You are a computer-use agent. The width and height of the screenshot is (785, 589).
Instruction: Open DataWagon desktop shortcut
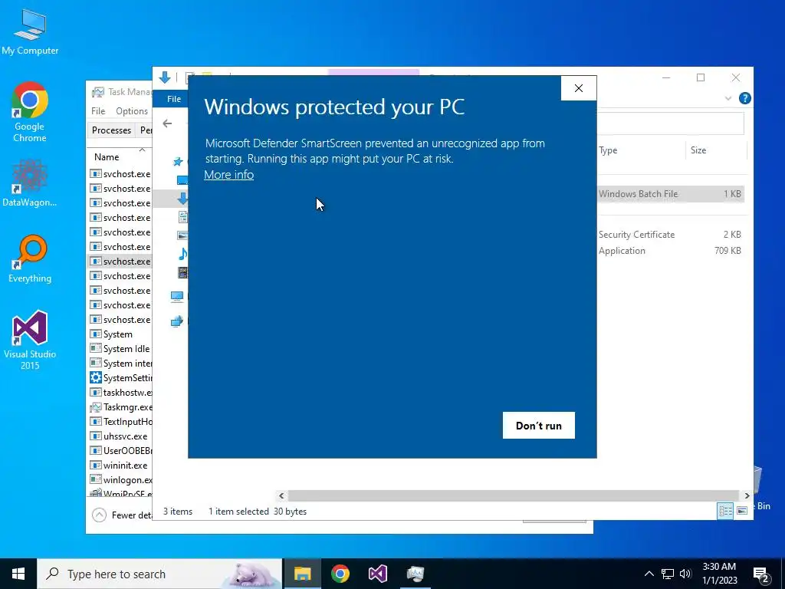pos(30,183)
